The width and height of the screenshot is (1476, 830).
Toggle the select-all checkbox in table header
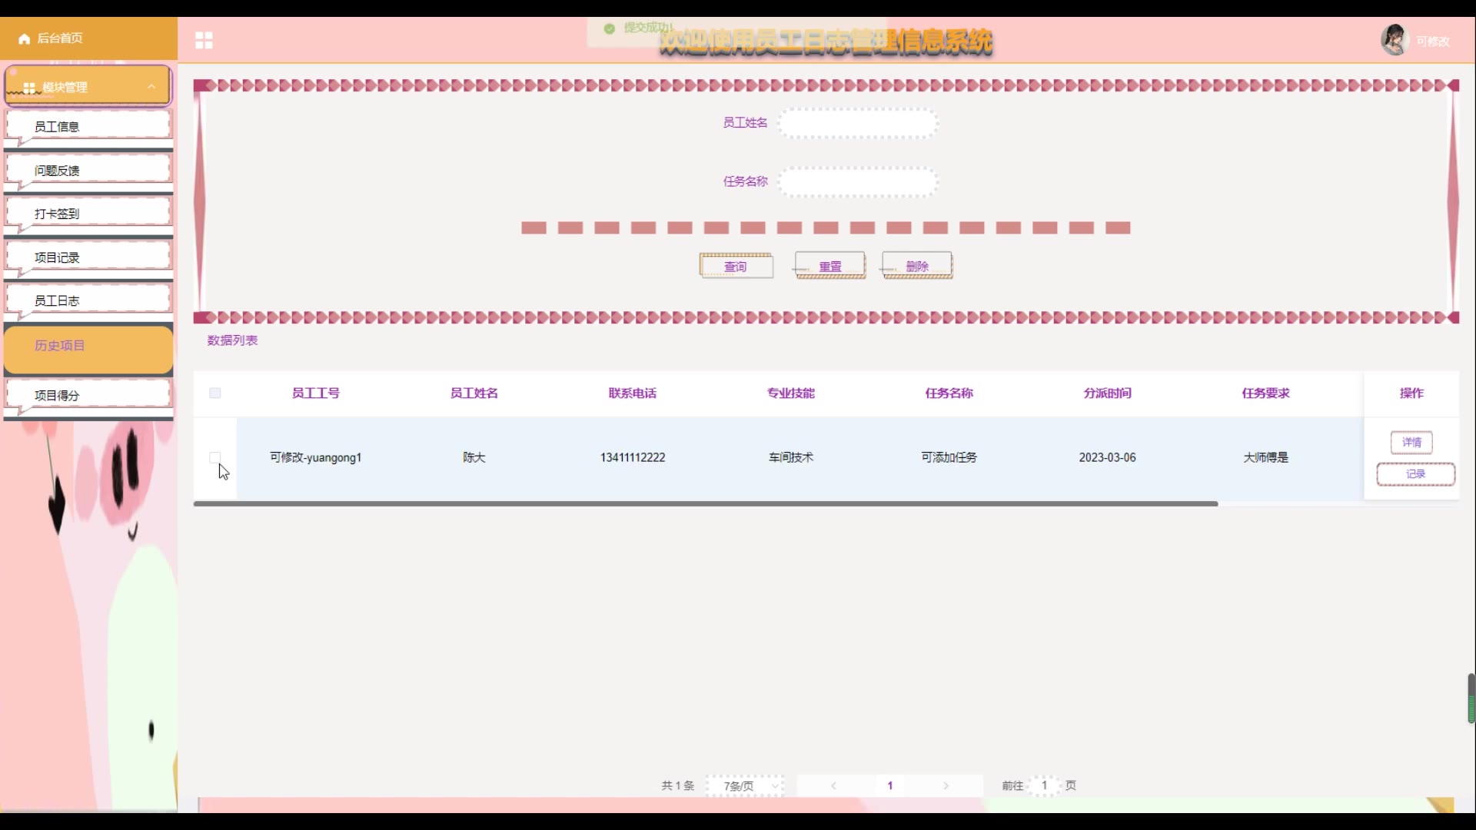[x=215, y=393]
